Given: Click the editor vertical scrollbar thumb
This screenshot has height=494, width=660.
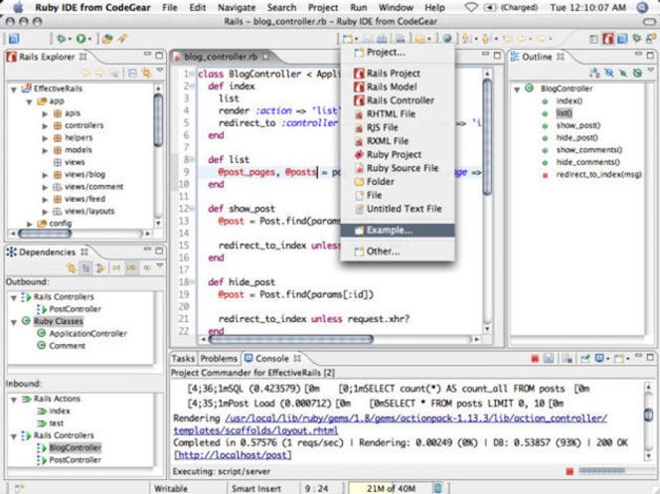Looking at the screenshot, I should click(487, 137).
